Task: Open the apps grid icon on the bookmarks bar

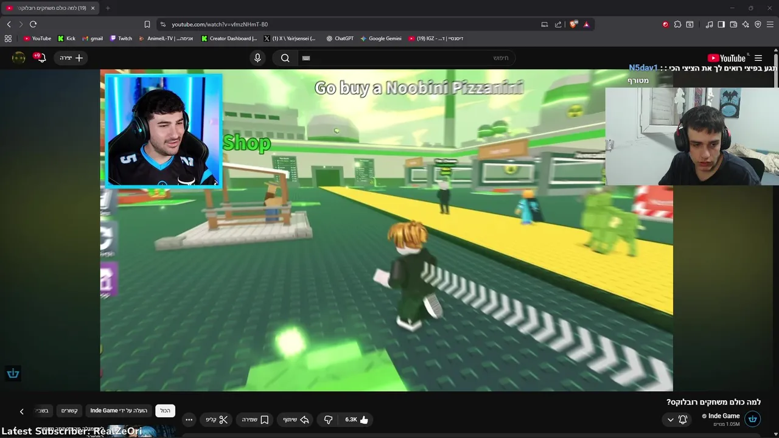Action: pyautogui.click(x=8, y=38)
